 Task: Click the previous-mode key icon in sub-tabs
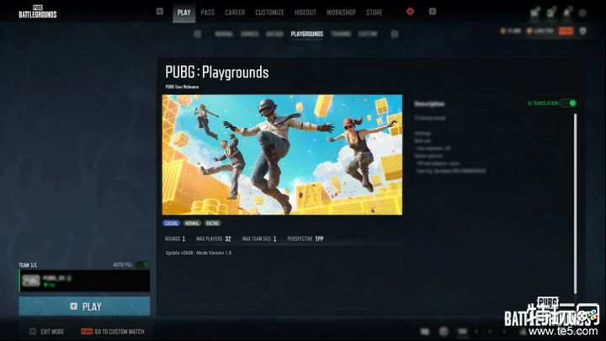(198, 34)
